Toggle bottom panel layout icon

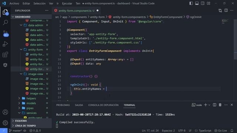[x=197, y=3]
